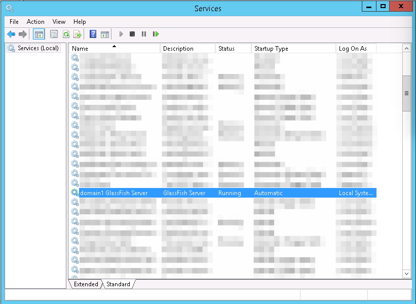Open Properties via the toolbar icon

54,34
